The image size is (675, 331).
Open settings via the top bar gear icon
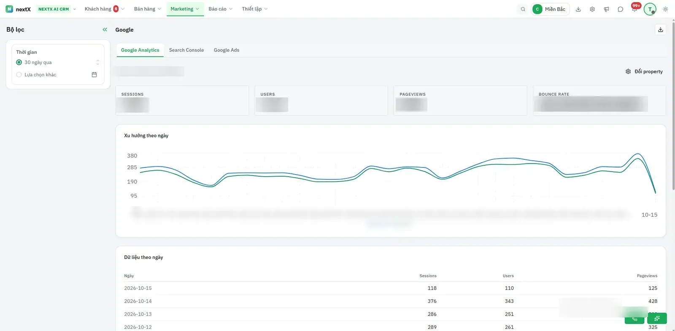pyautogui.click(x=592, y=9)
